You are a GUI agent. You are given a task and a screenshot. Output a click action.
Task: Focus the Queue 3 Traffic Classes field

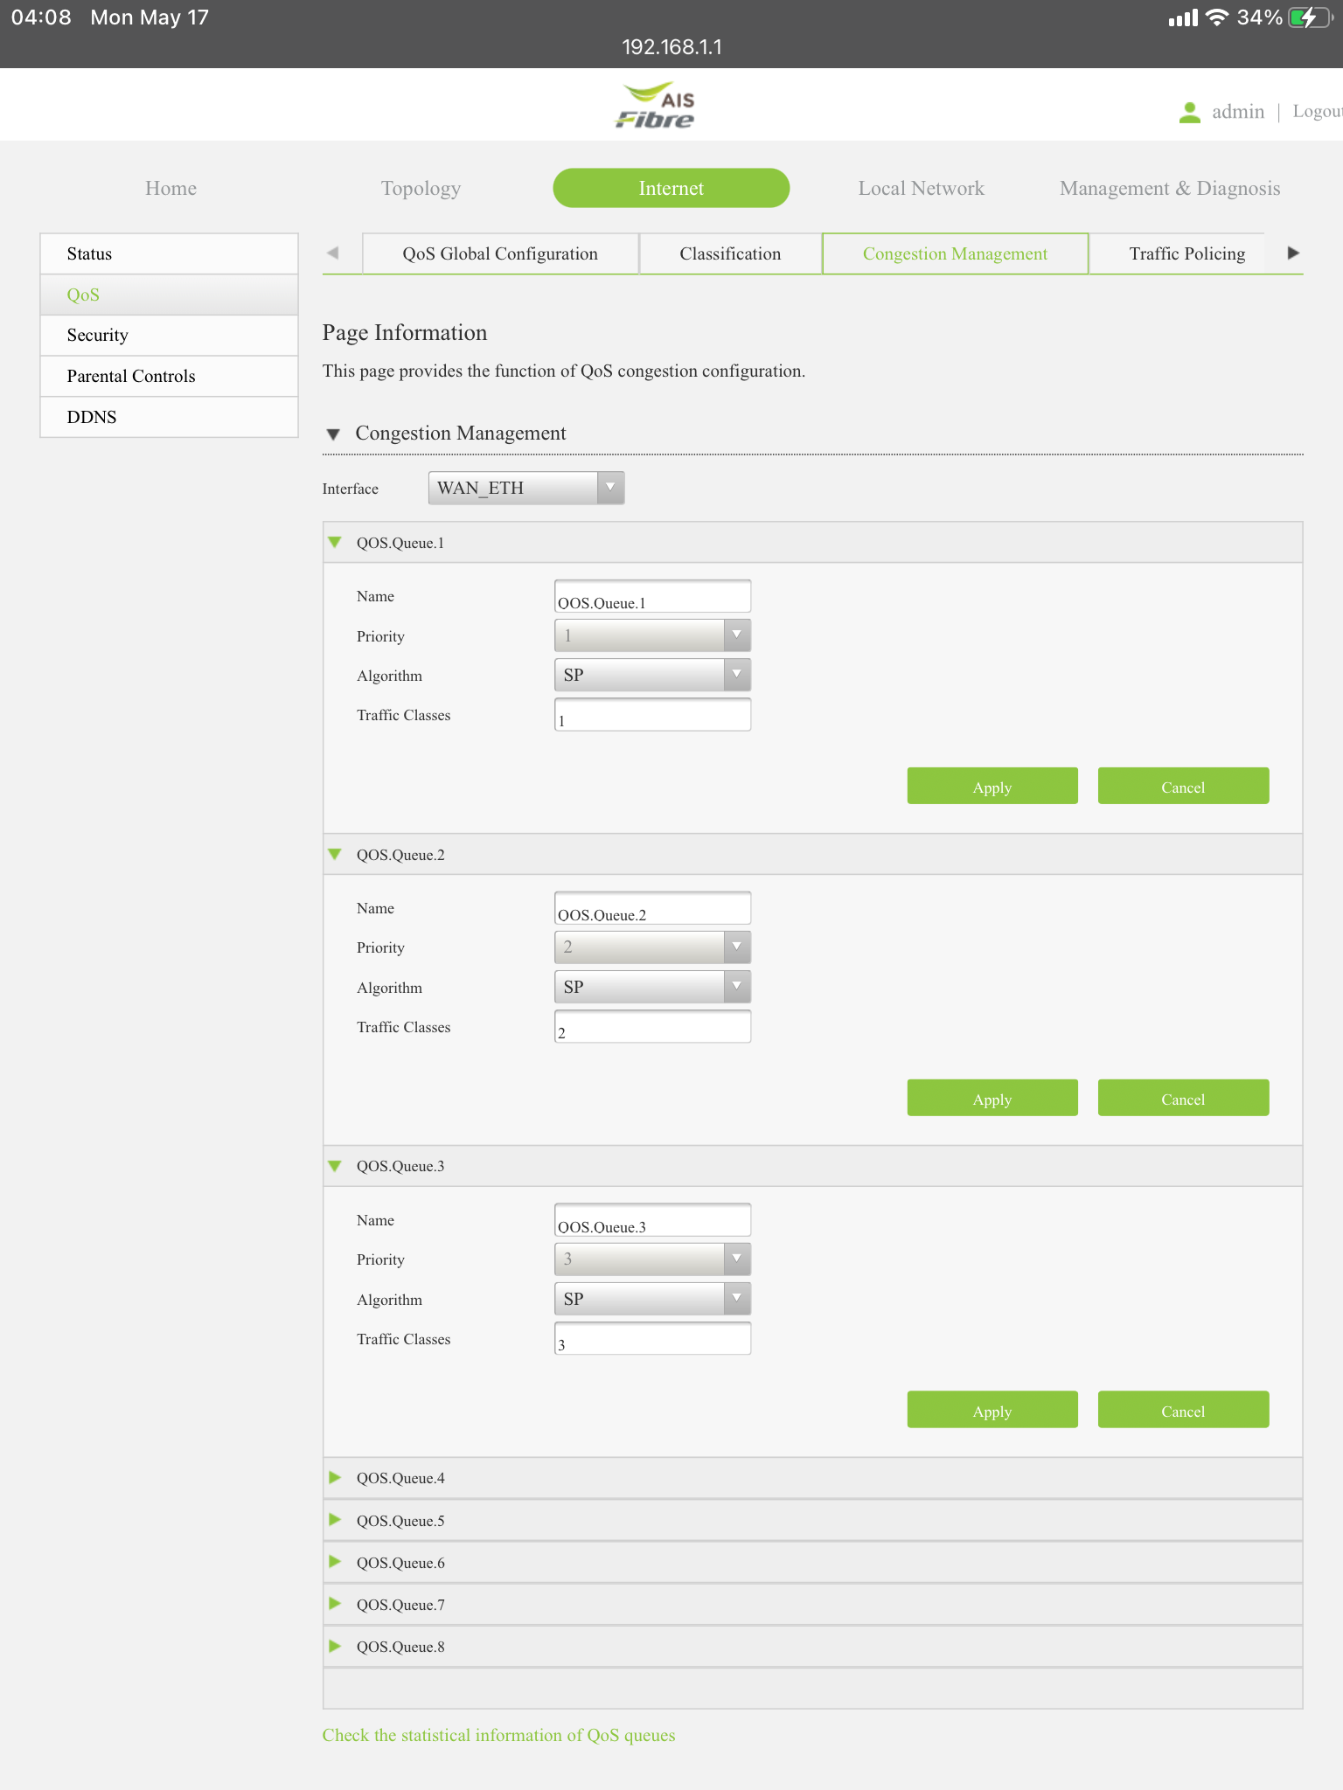click(652, 1338)
